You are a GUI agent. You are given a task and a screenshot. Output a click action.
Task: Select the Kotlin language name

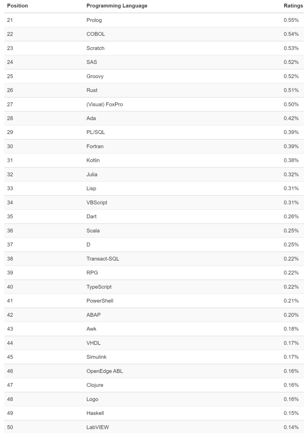pyautogui.click(x=93, y=160)
